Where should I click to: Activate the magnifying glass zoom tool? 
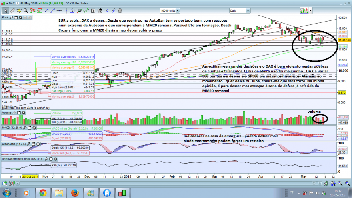coord(26,10)
